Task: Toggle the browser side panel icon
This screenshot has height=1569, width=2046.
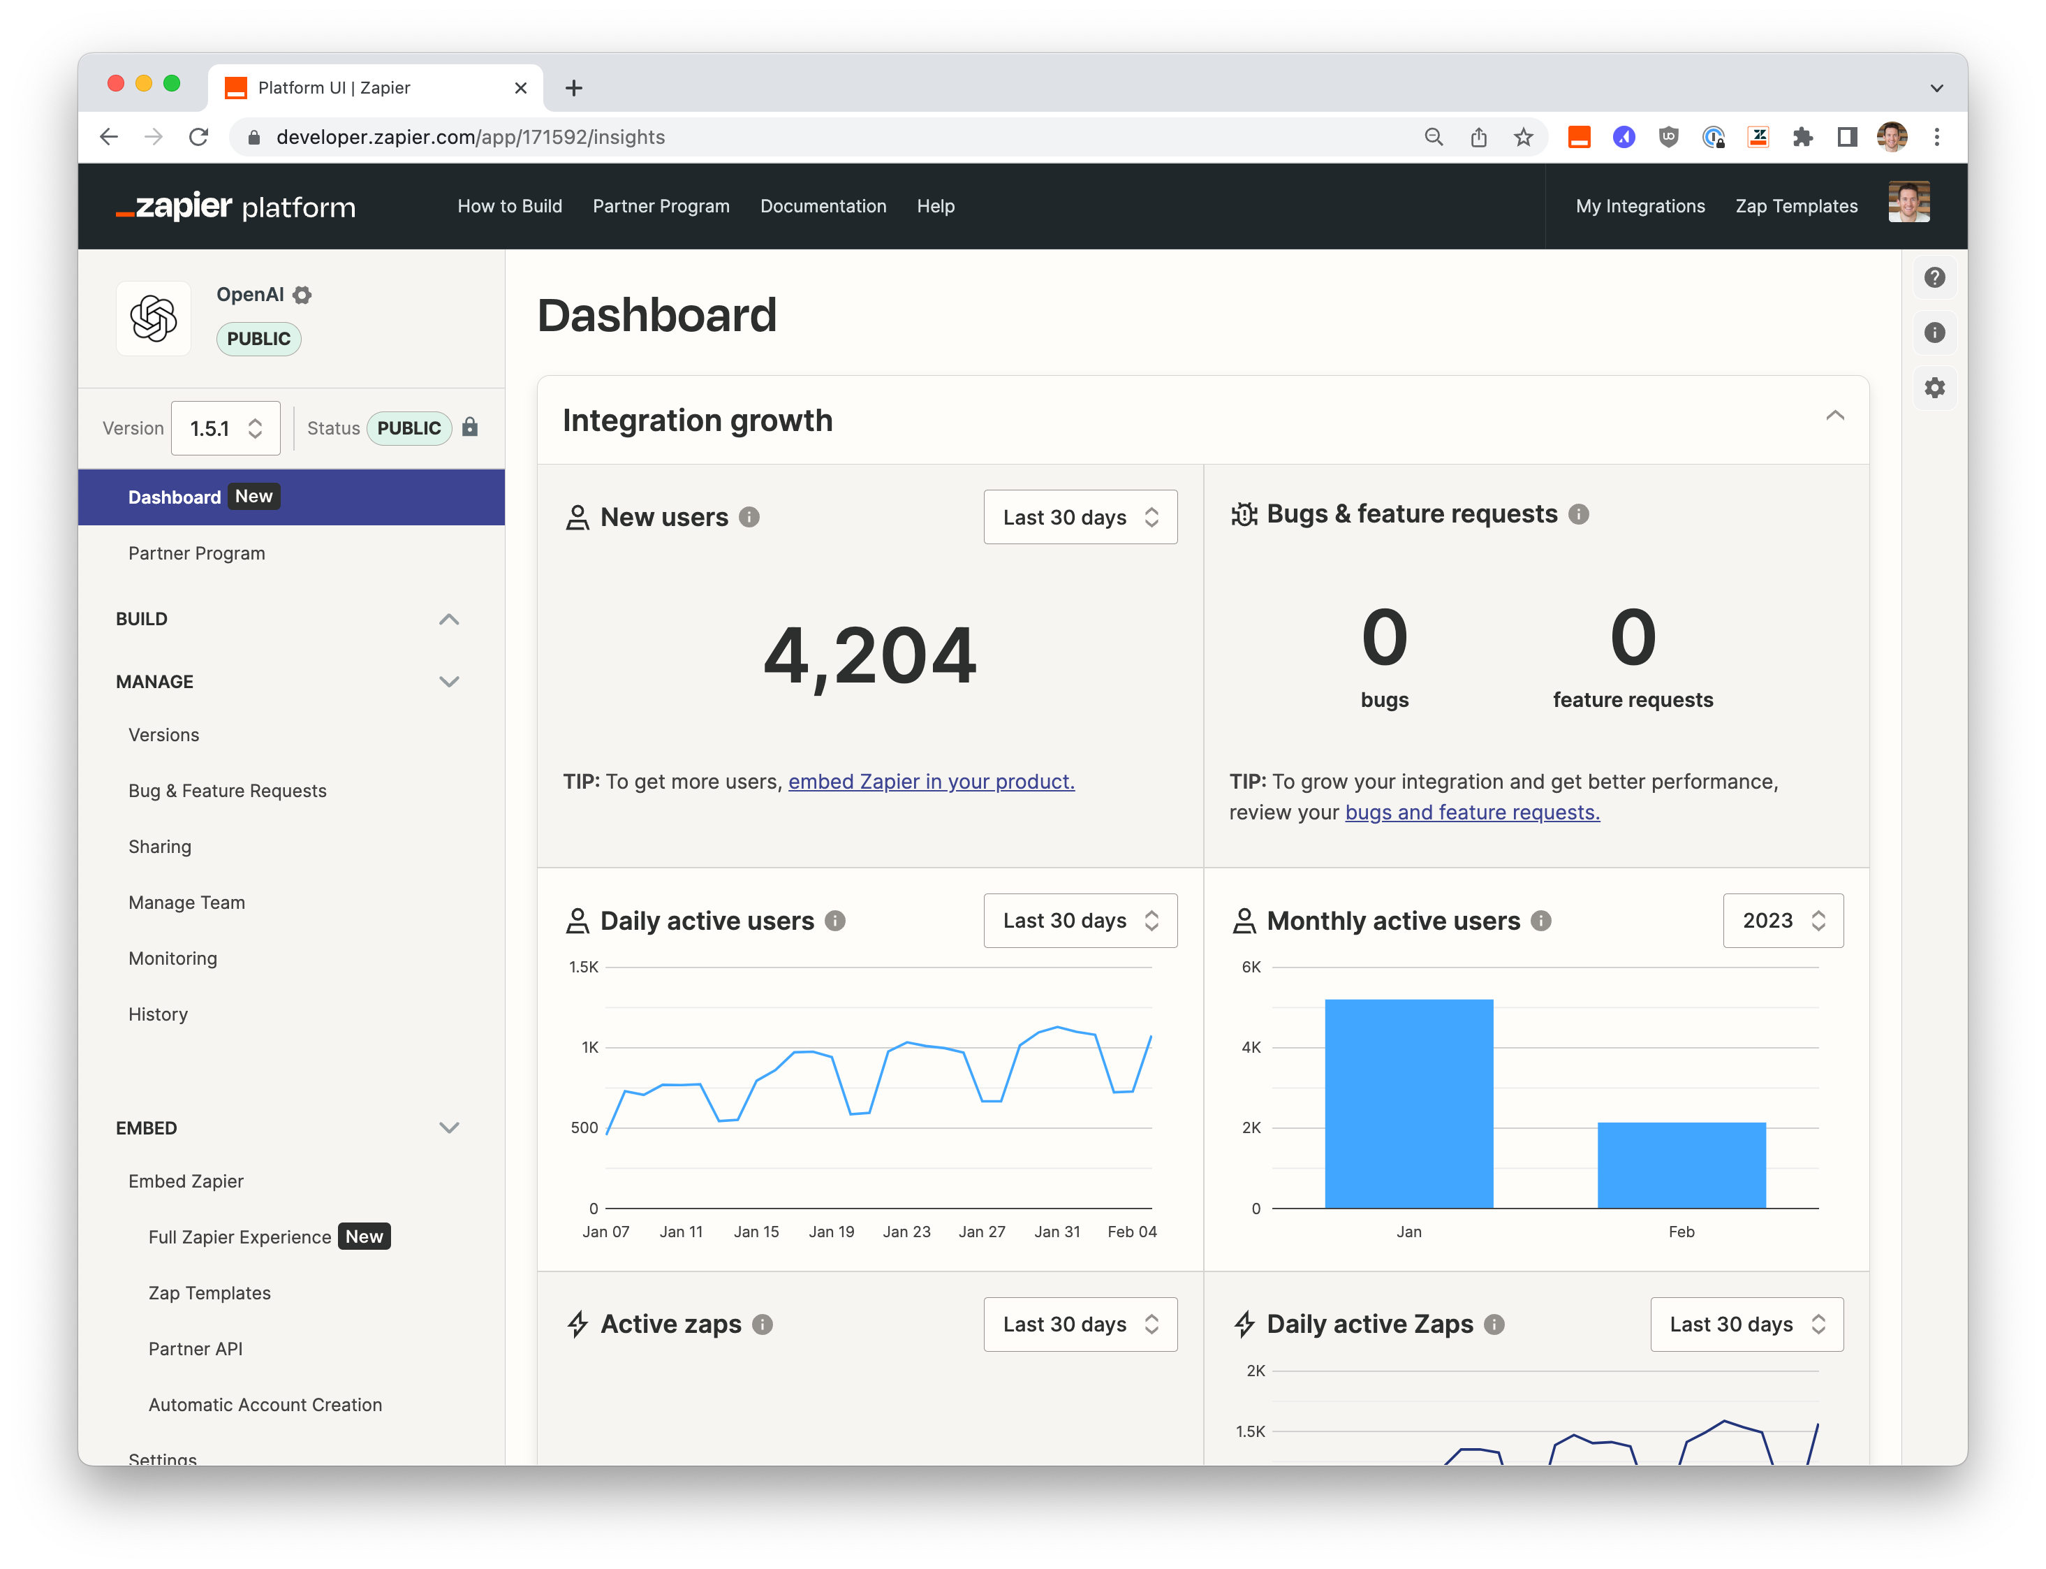Action: click(1847, 138)
